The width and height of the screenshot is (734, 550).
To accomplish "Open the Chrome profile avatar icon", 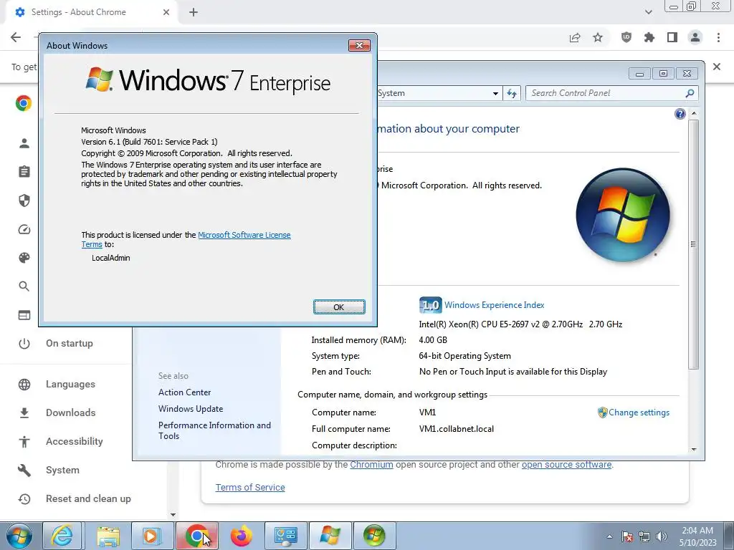I will [x=695, y=37].
